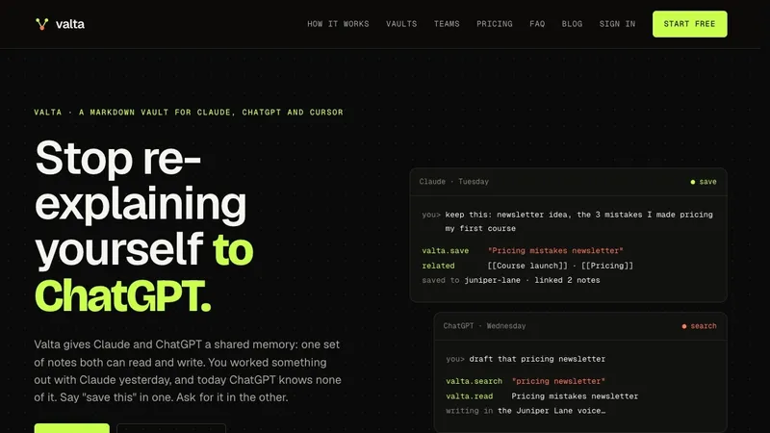The height and width of the screenshot is (433, 770).
Task: Click 'draft that pricing newsletter' prompt
Action: pyautogui.click(x=537, y=359)
